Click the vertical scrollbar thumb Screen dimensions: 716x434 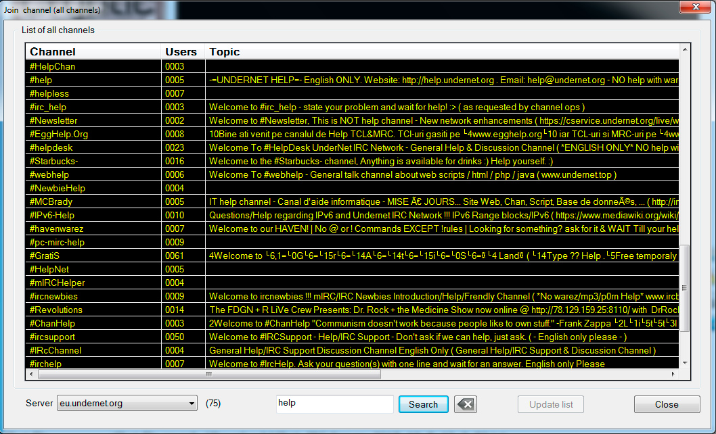(684, 287)
